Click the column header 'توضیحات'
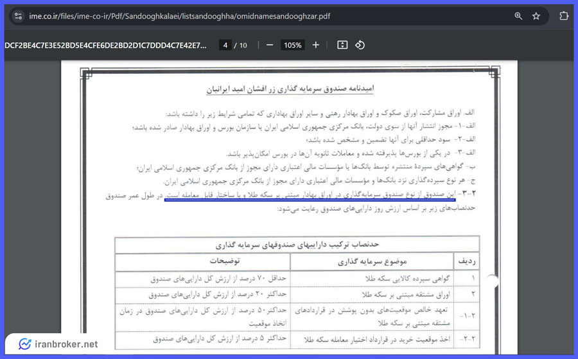 [x=225, y=261]
